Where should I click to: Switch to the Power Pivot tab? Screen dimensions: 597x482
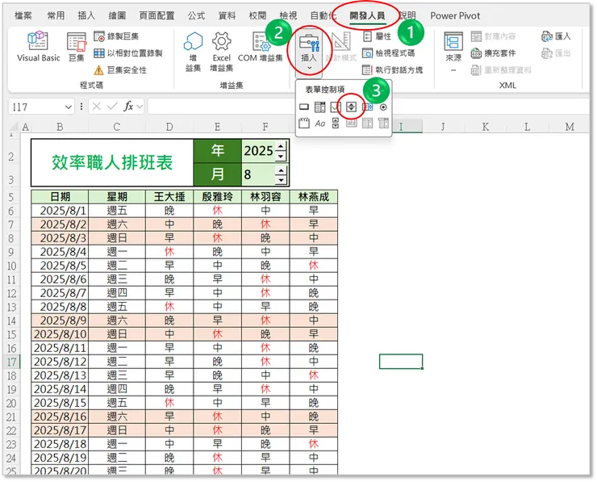[x=455, y=15]
